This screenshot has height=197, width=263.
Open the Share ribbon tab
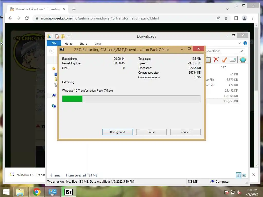[83, 44]
